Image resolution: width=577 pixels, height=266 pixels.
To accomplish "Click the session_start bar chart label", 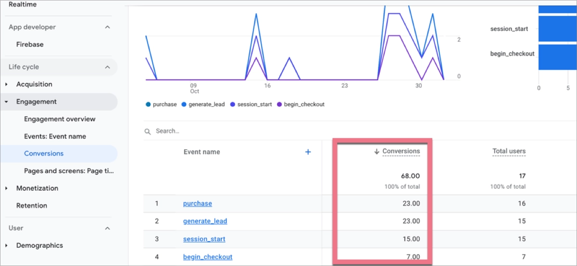I will (509, 29).
